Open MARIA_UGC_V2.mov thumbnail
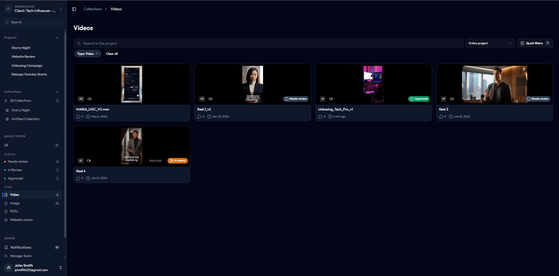 point(132,84)
